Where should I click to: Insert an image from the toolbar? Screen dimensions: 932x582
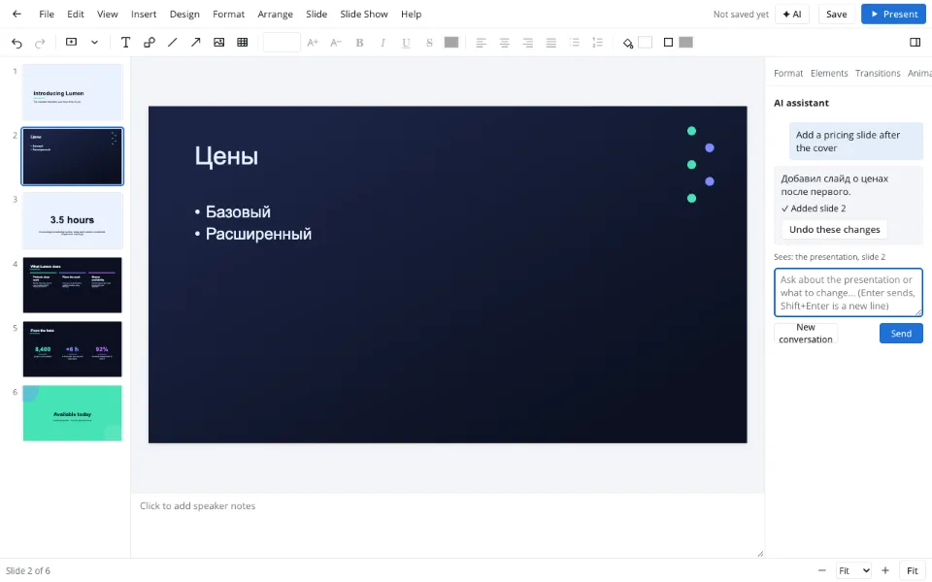click(x=218, y=42)
